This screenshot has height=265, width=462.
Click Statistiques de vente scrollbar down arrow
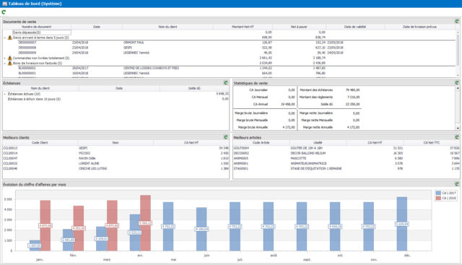click(458, 129)
